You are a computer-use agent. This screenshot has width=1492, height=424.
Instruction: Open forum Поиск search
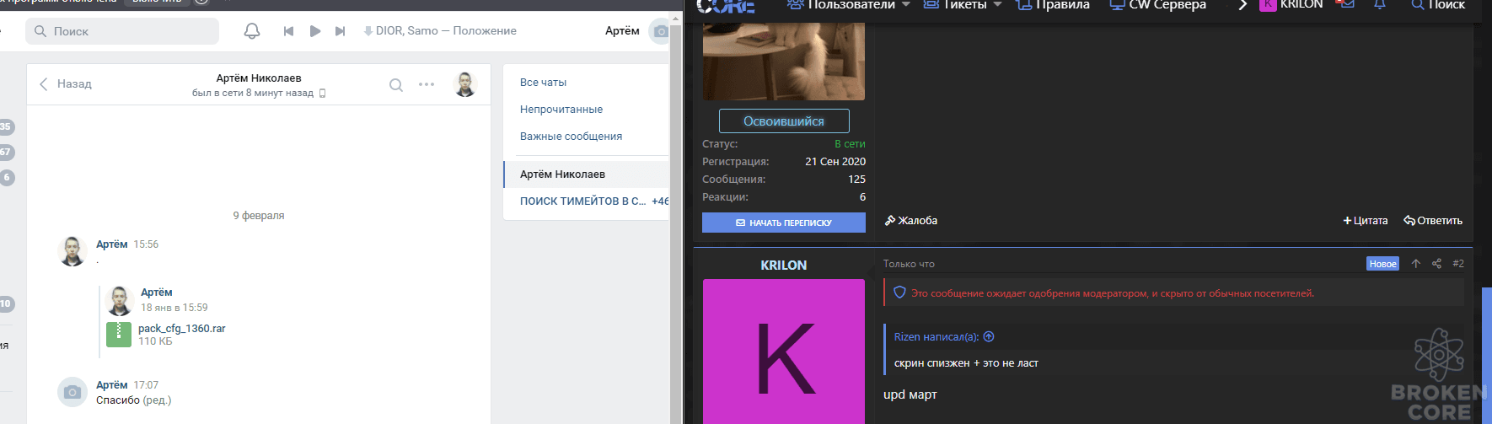point(1438,5)
